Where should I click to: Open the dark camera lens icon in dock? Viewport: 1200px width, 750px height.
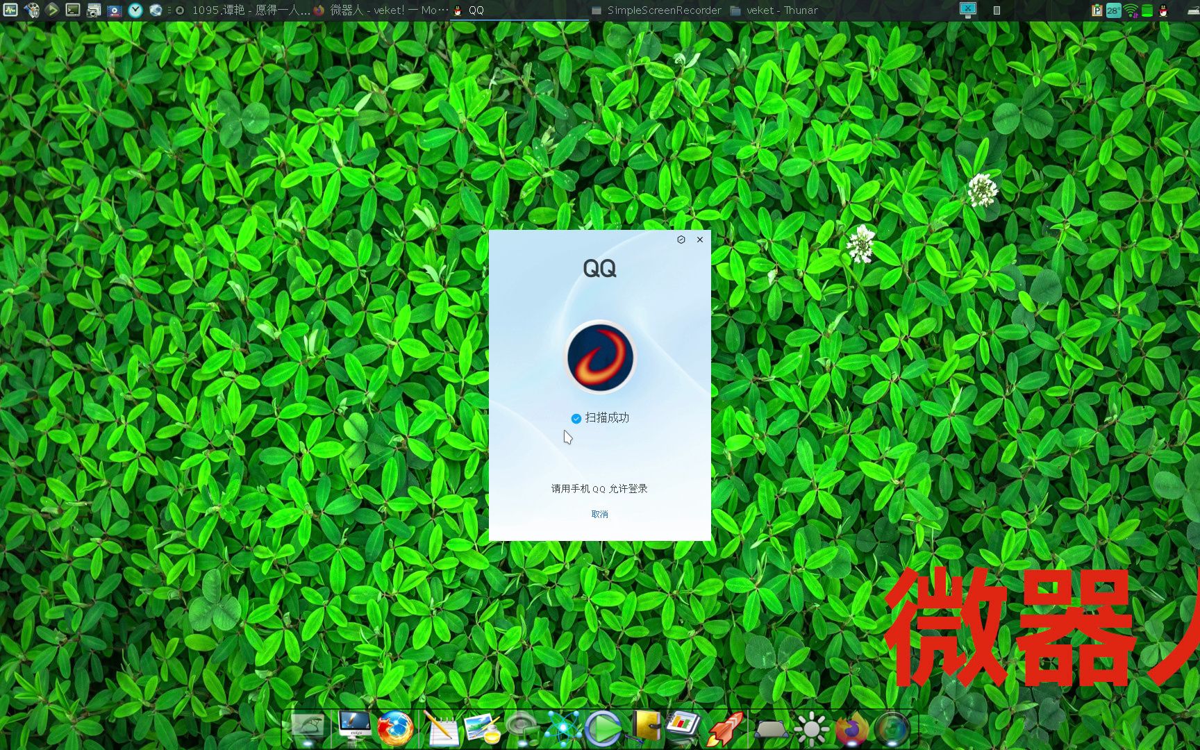892,729
